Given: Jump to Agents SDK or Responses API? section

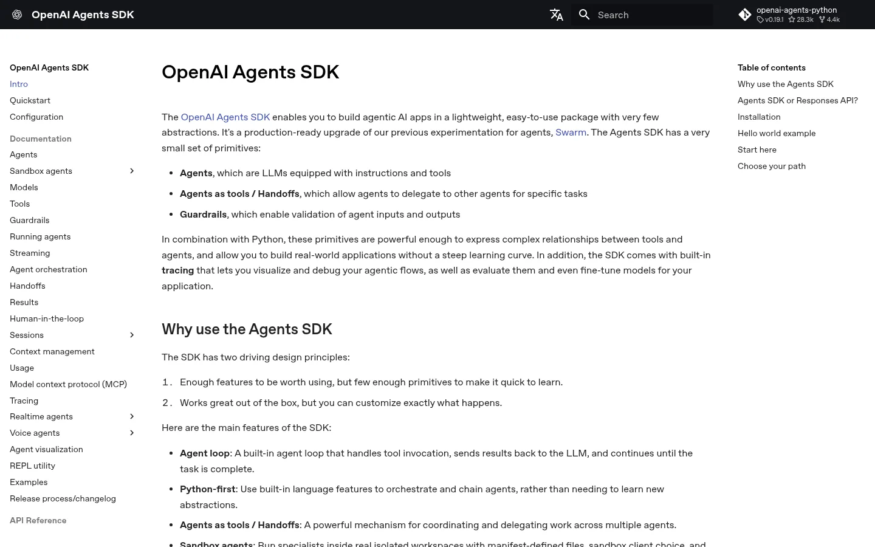Looking at the screenshot, I should [798, 100].
